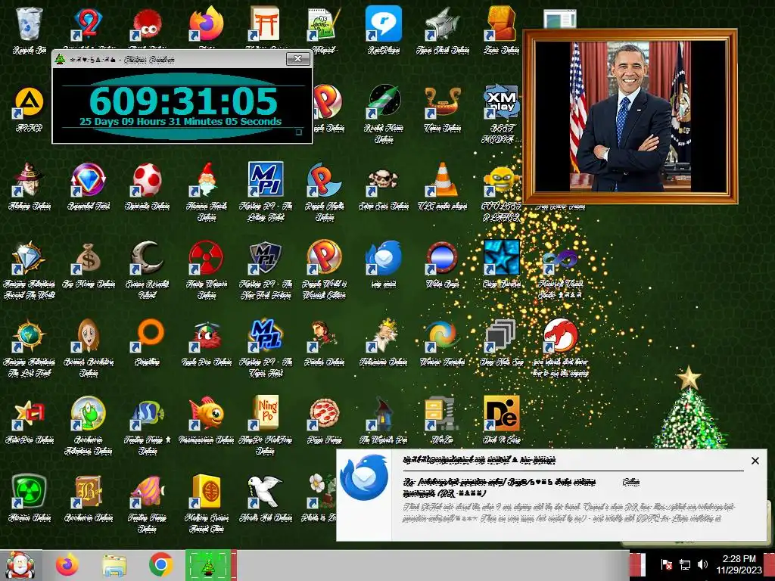Dismiss the Thunderbird new message notification
This screenshot has width=775, height=581.
(755, 461)
